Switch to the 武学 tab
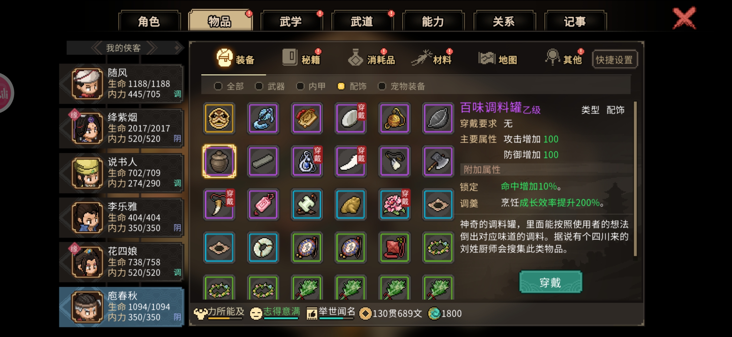Screen dimensions: 732x337 pos(291,21)
